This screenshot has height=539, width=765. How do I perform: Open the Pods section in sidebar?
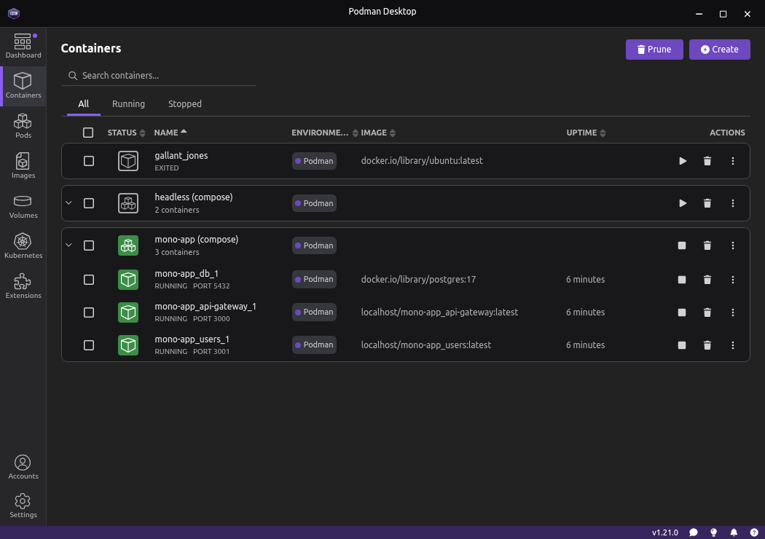[x=23, y=125]
